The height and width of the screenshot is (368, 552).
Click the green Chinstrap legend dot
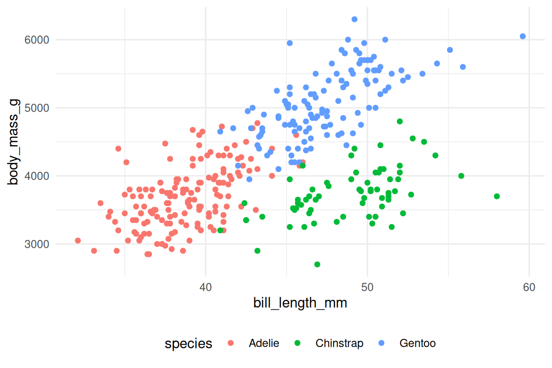298,343
